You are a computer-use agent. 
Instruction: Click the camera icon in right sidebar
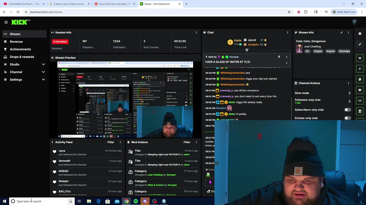360,111
